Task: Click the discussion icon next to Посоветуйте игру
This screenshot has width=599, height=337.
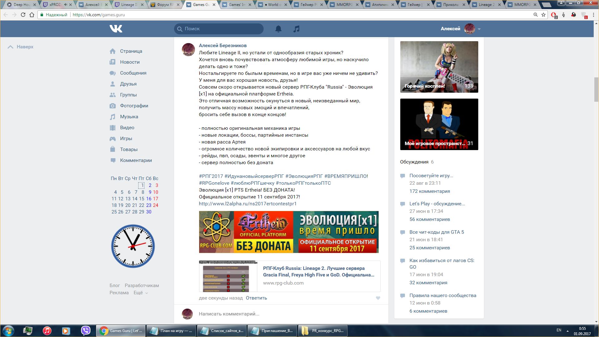Action: [402, 176]
